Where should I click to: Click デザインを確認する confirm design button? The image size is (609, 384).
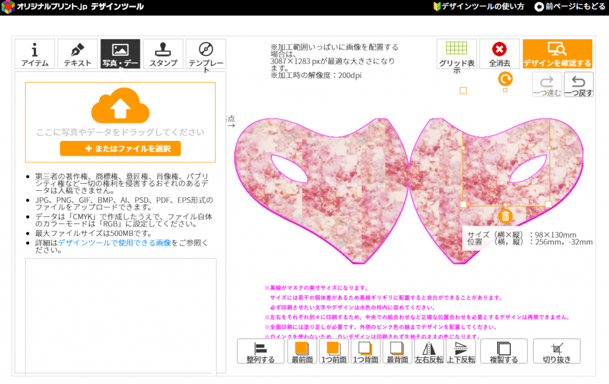click(557, 54)
